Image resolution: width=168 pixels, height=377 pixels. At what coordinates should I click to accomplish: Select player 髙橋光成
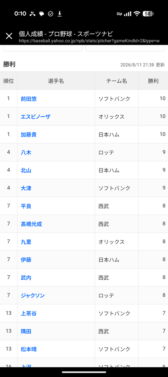(31, 224)
